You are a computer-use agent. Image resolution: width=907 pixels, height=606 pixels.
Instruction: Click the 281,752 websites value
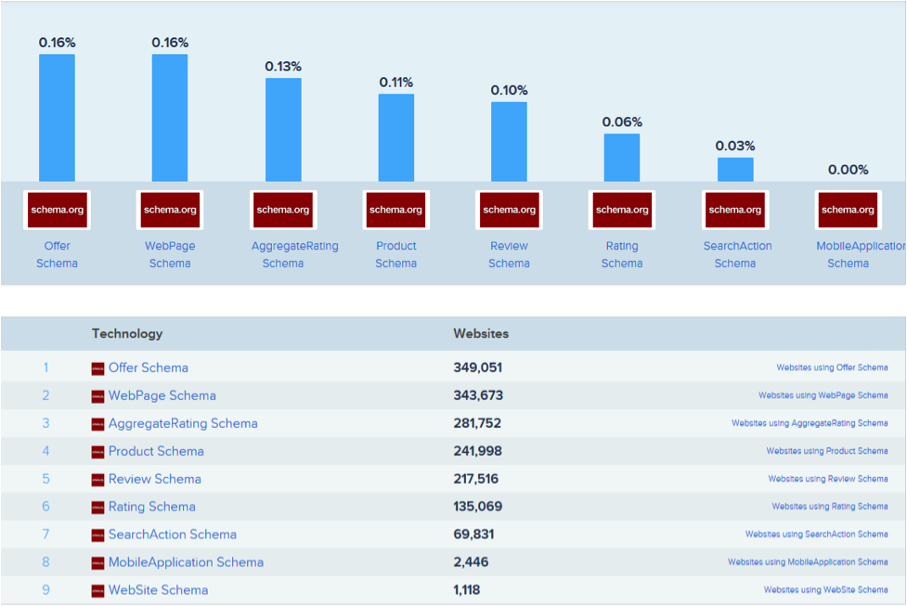point(477,423)
